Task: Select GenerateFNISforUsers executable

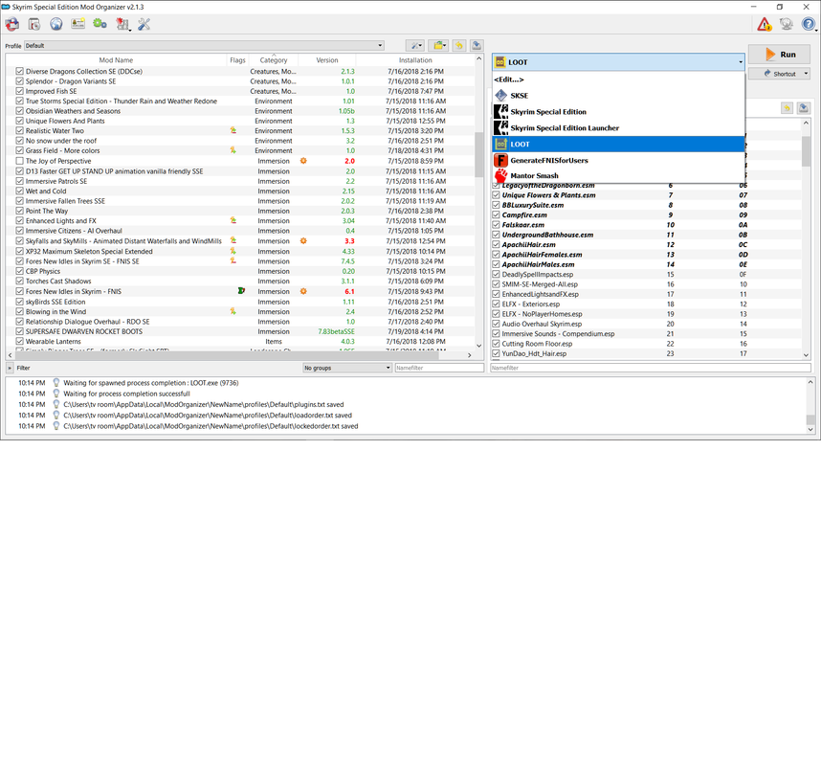Action: tap(618, 160)
